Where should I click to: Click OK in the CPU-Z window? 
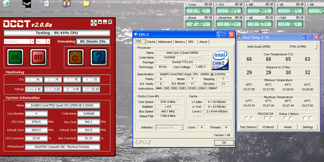click(224, 142)
